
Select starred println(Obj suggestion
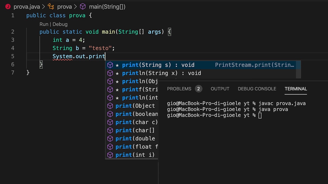(x=132, y=81)
